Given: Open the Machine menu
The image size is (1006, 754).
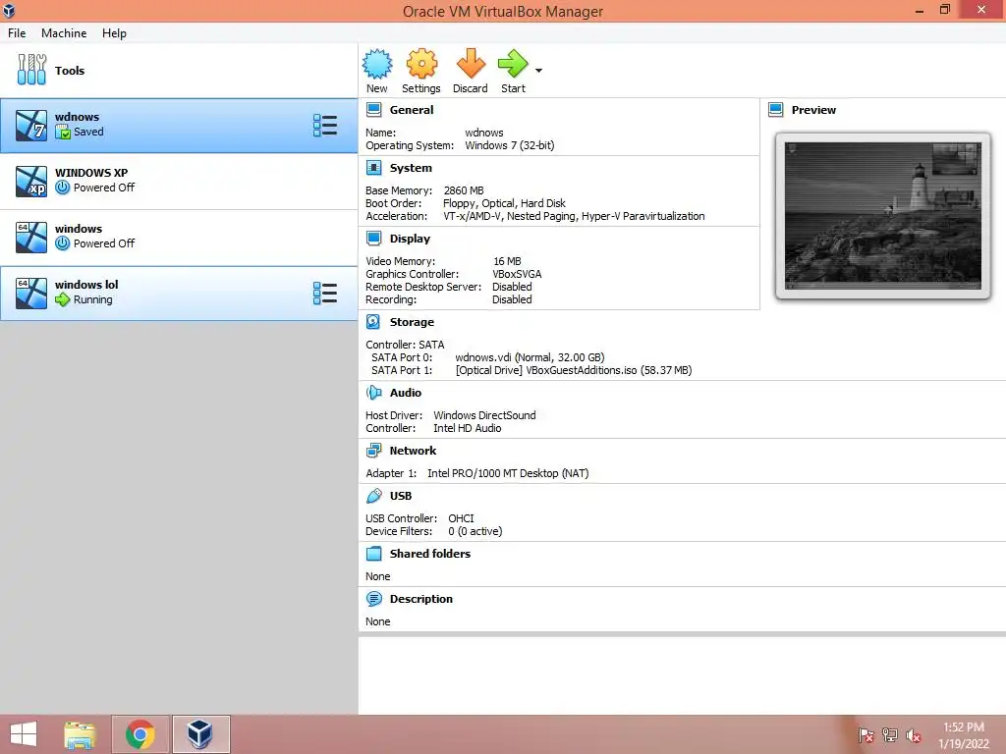Looking at the screenshot, I should pyautogui.click(x=64, y=33).
